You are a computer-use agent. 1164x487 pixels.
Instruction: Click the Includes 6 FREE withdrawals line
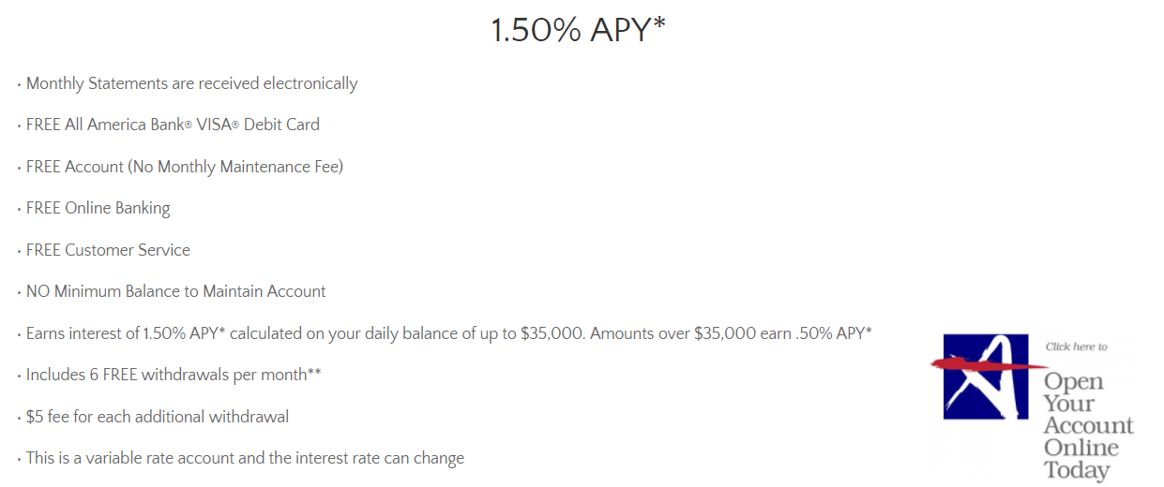tap(174, 375)
